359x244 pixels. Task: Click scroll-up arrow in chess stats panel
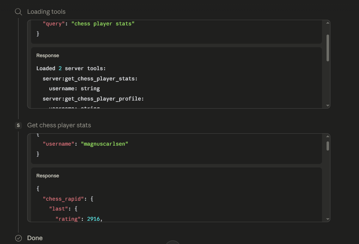coord(328,136)
